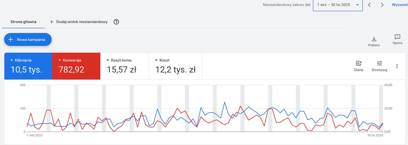Viewport: 408px width, 145px height.
Task: Expand the Koszt konw. metric dropdown
Action: coord(108,60)
